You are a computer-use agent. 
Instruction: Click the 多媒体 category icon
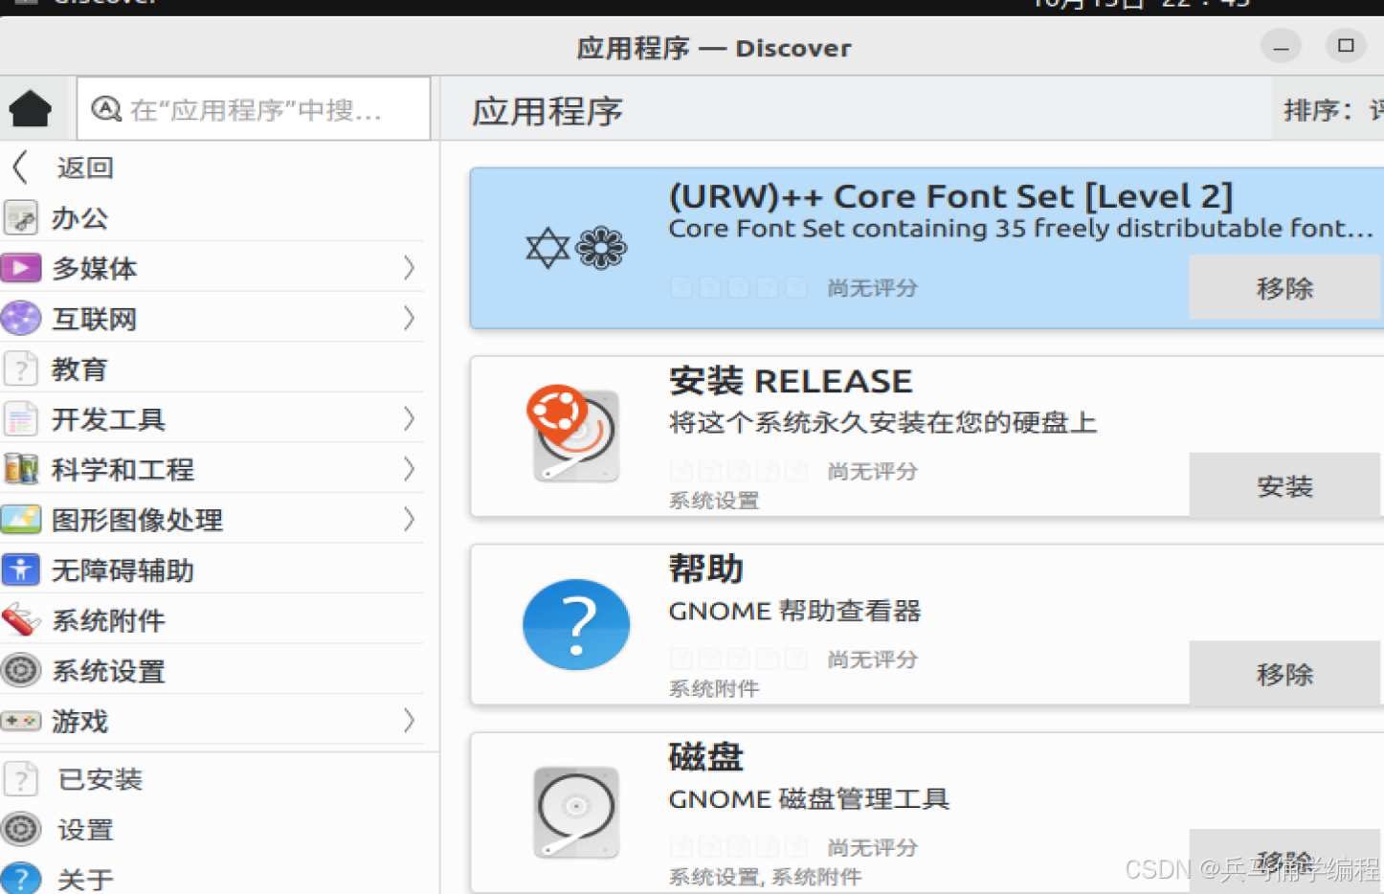pyautogui.click(x=21, y=268)
